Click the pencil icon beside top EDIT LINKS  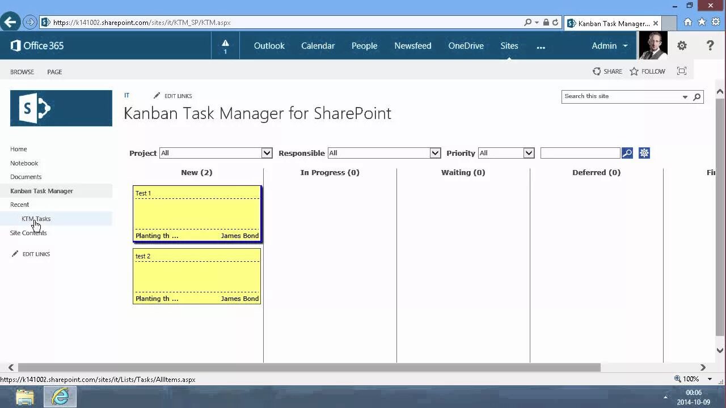point(157,96)
